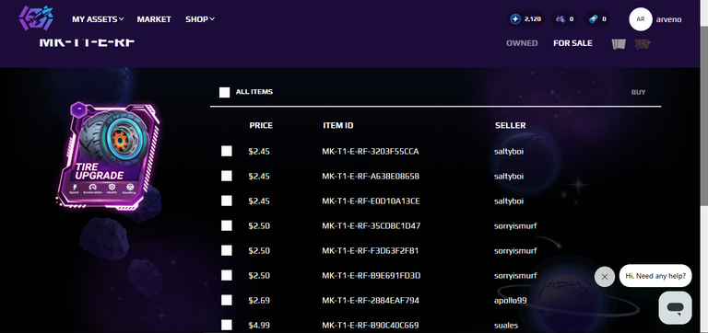Expand the SHOP dropdown menu

(200, 19)
